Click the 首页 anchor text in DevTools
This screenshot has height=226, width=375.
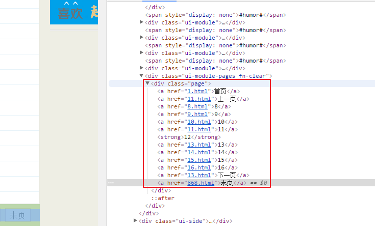coord(220,91)
